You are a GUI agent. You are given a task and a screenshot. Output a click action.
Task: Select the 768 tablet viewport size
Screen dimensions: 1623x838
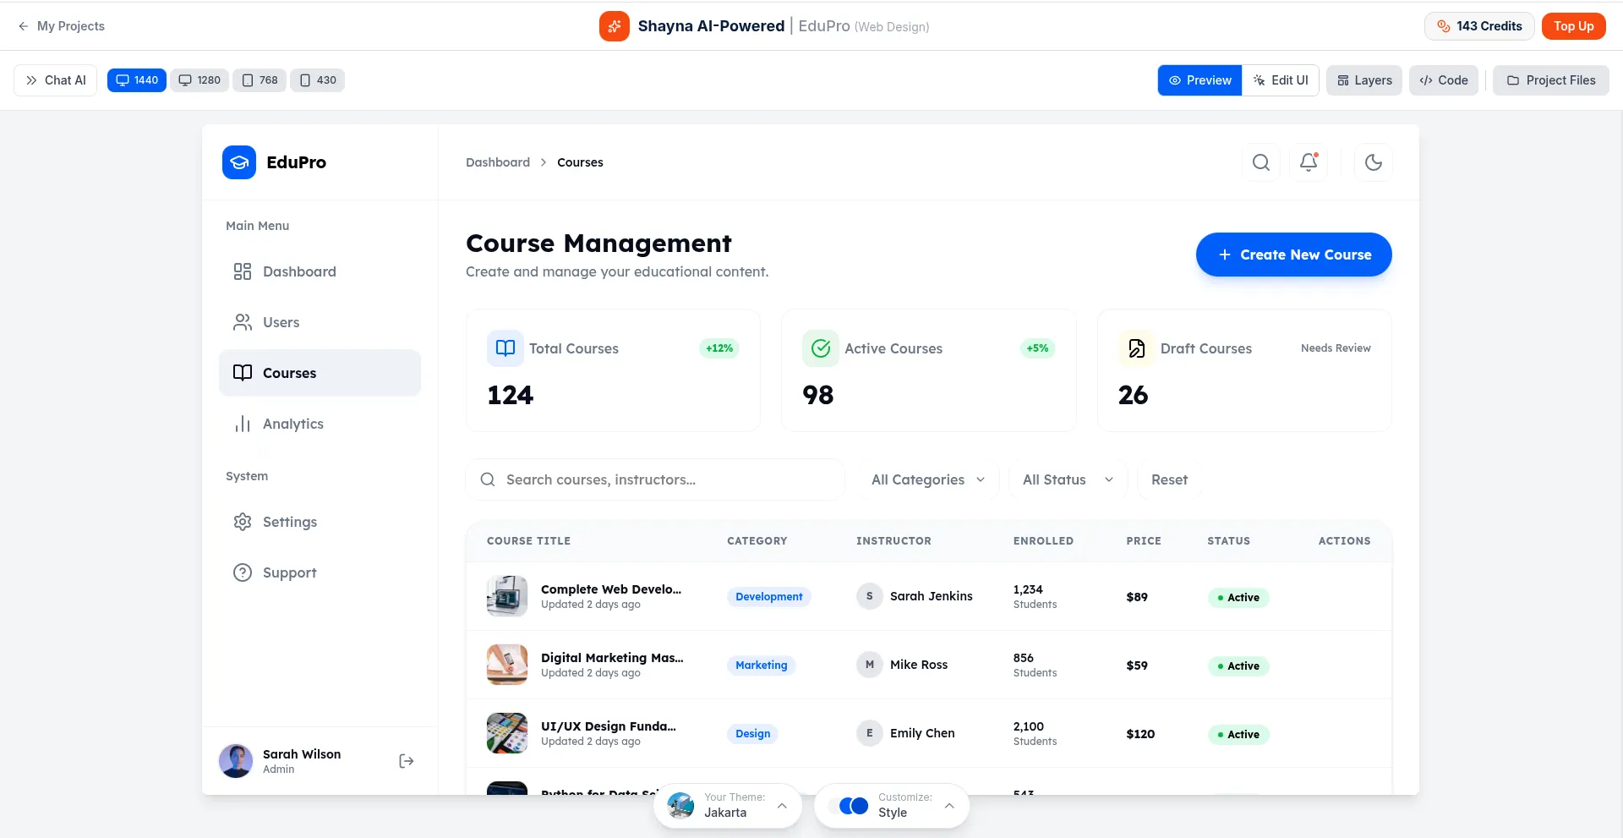click(260, 80)
